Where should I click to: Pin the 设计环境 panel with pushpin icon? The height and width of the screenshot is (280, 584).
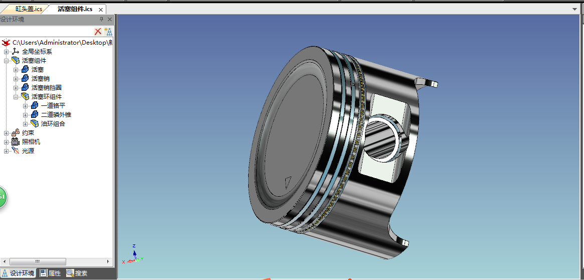(x=101, y=20)
